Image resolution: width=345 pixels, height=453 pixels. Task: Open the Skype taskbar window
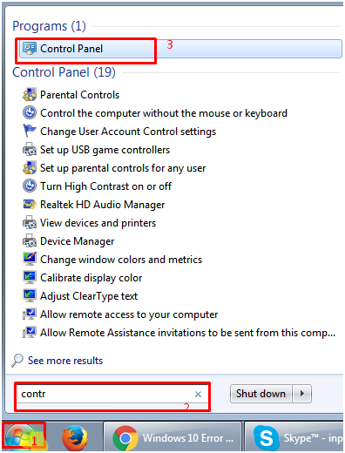pyautogui.click(x=294, y=438)
